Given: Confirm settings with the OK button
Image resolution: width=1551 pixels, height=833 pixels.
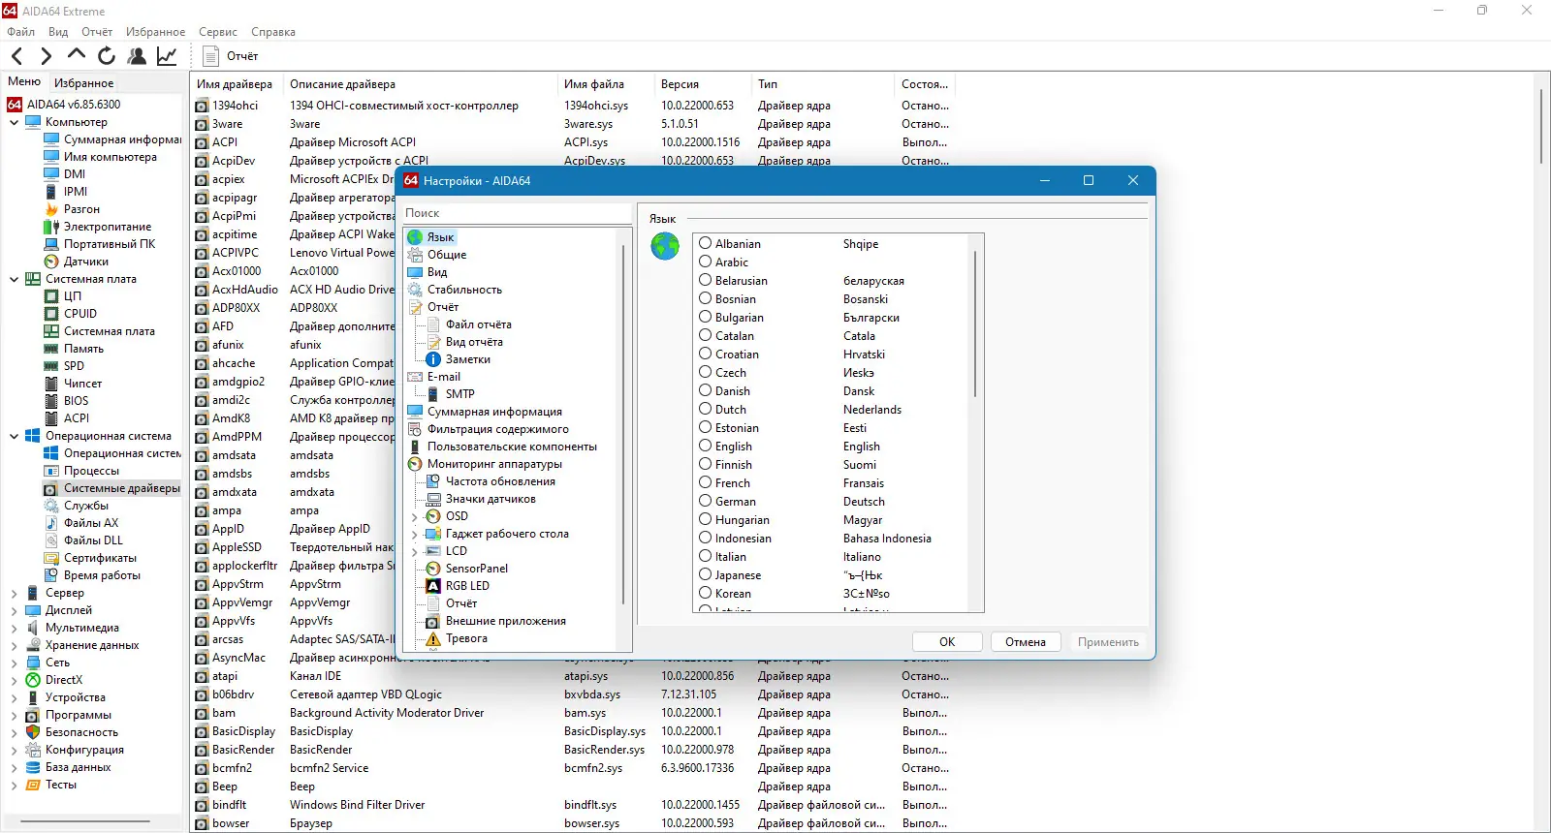Looking at the screenshot, I should click(x=947, y=642).
